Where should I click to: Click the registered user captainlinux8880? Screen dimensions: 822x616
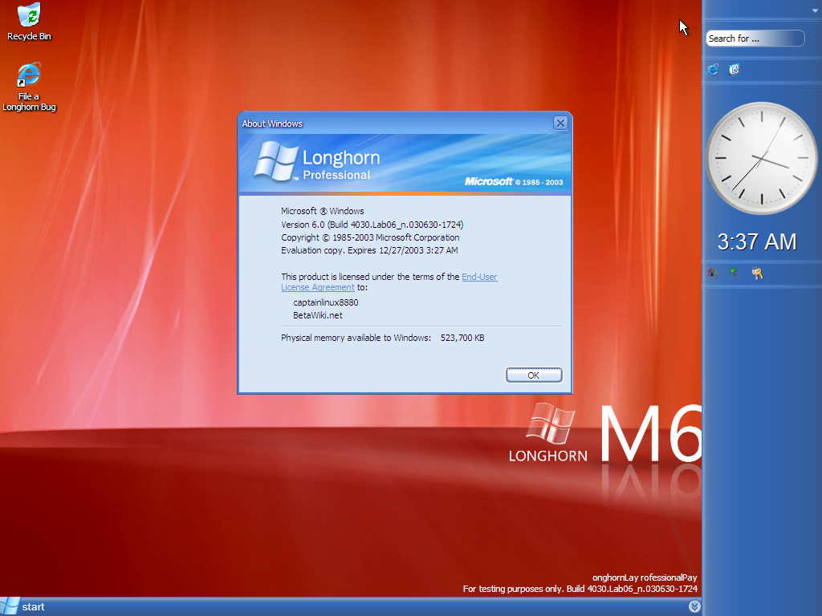pyautogui.click(x=326, y=302)
